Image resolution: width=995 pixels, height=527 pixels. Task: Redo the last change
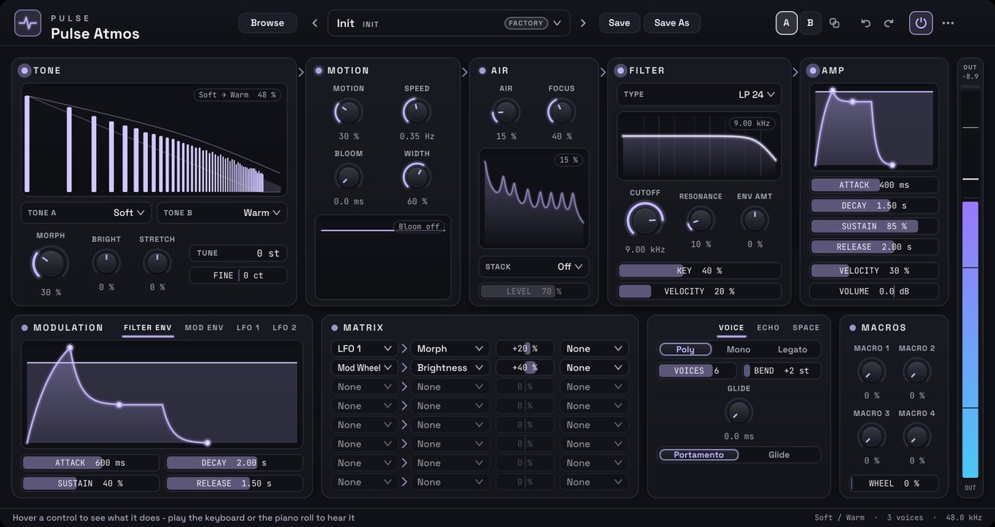coord(889,23)
